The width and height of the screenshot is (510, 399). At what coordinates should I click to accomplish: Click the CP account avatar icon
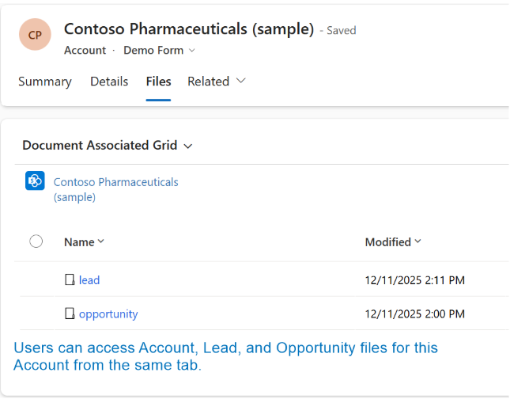35,36
